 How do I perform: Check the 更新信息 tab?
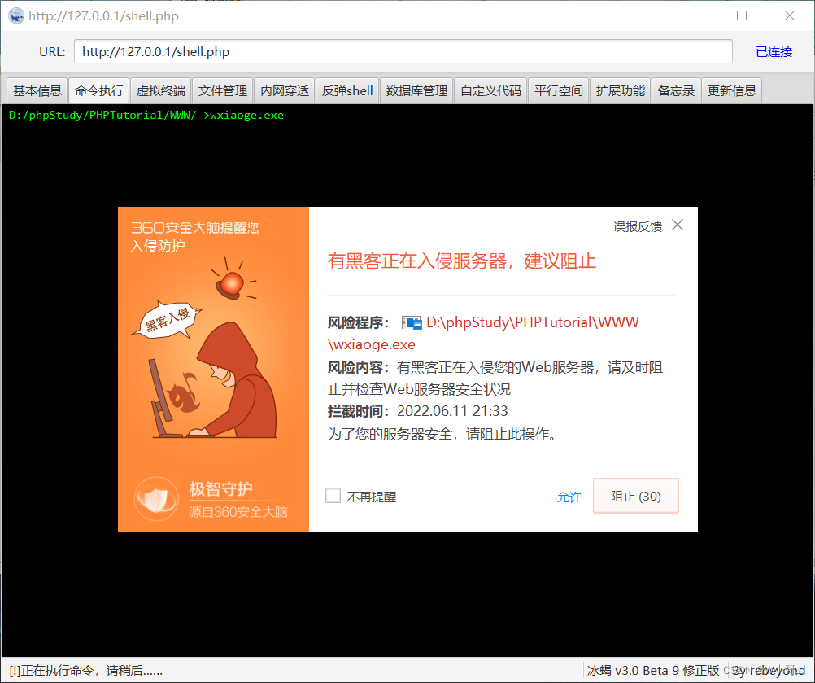click(x=731, y=90)
